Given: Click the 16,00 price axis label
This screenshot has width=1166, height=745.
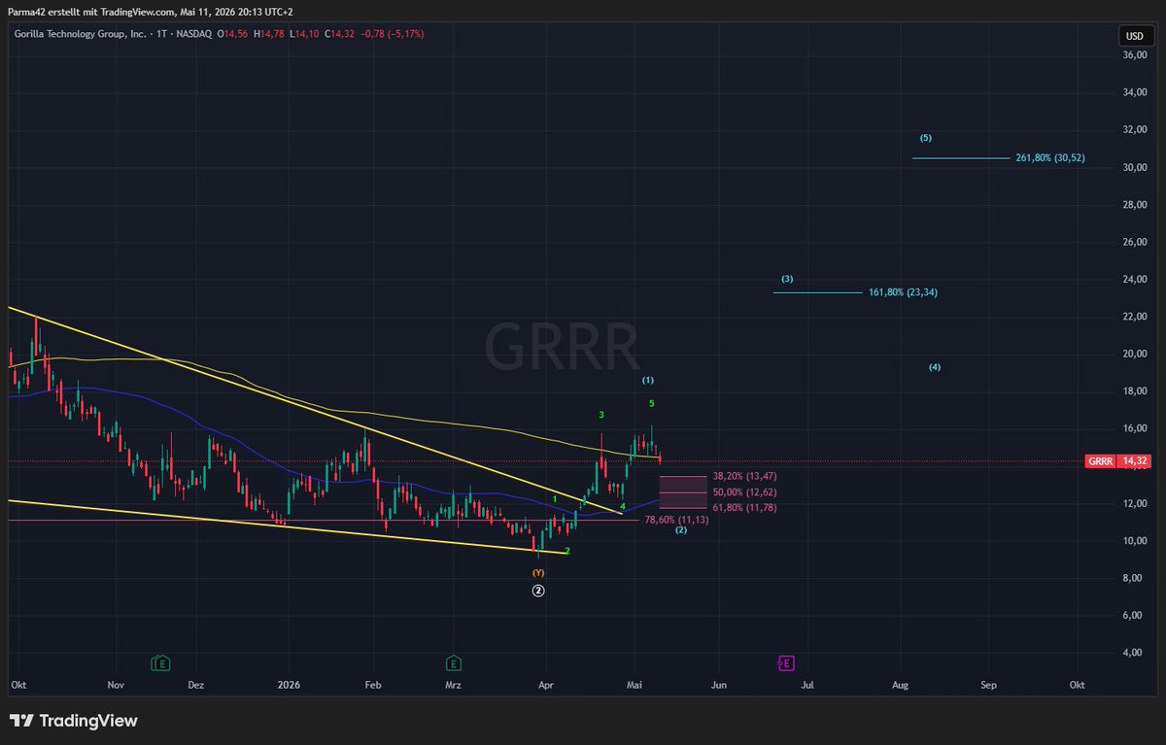Looking at the screenshot, I should click(1135, 428).
